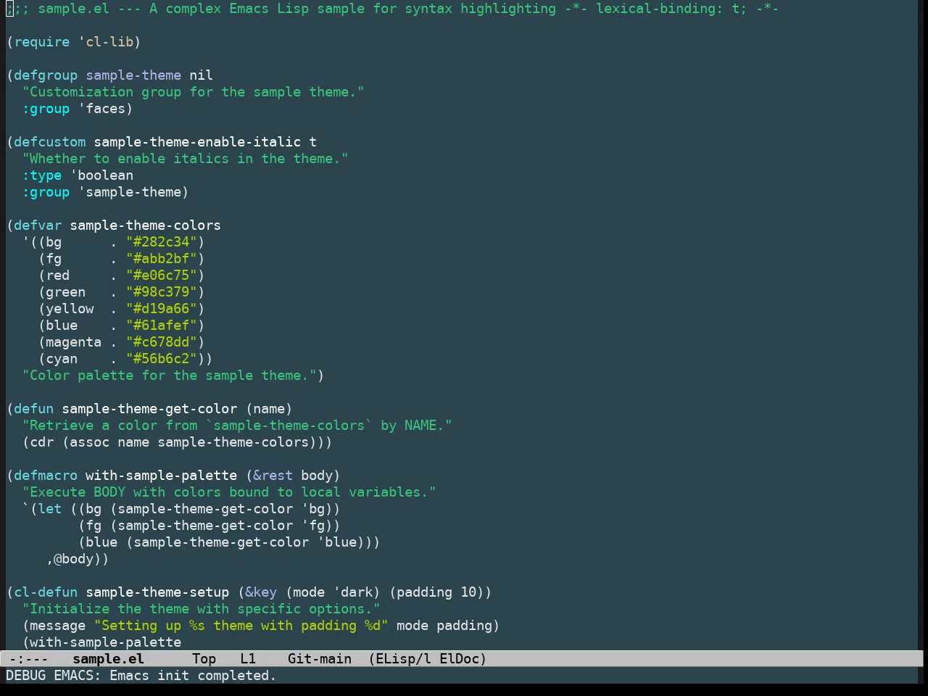Click the :type 'boolean line
The image size is (928, 696).
point(78,175)
